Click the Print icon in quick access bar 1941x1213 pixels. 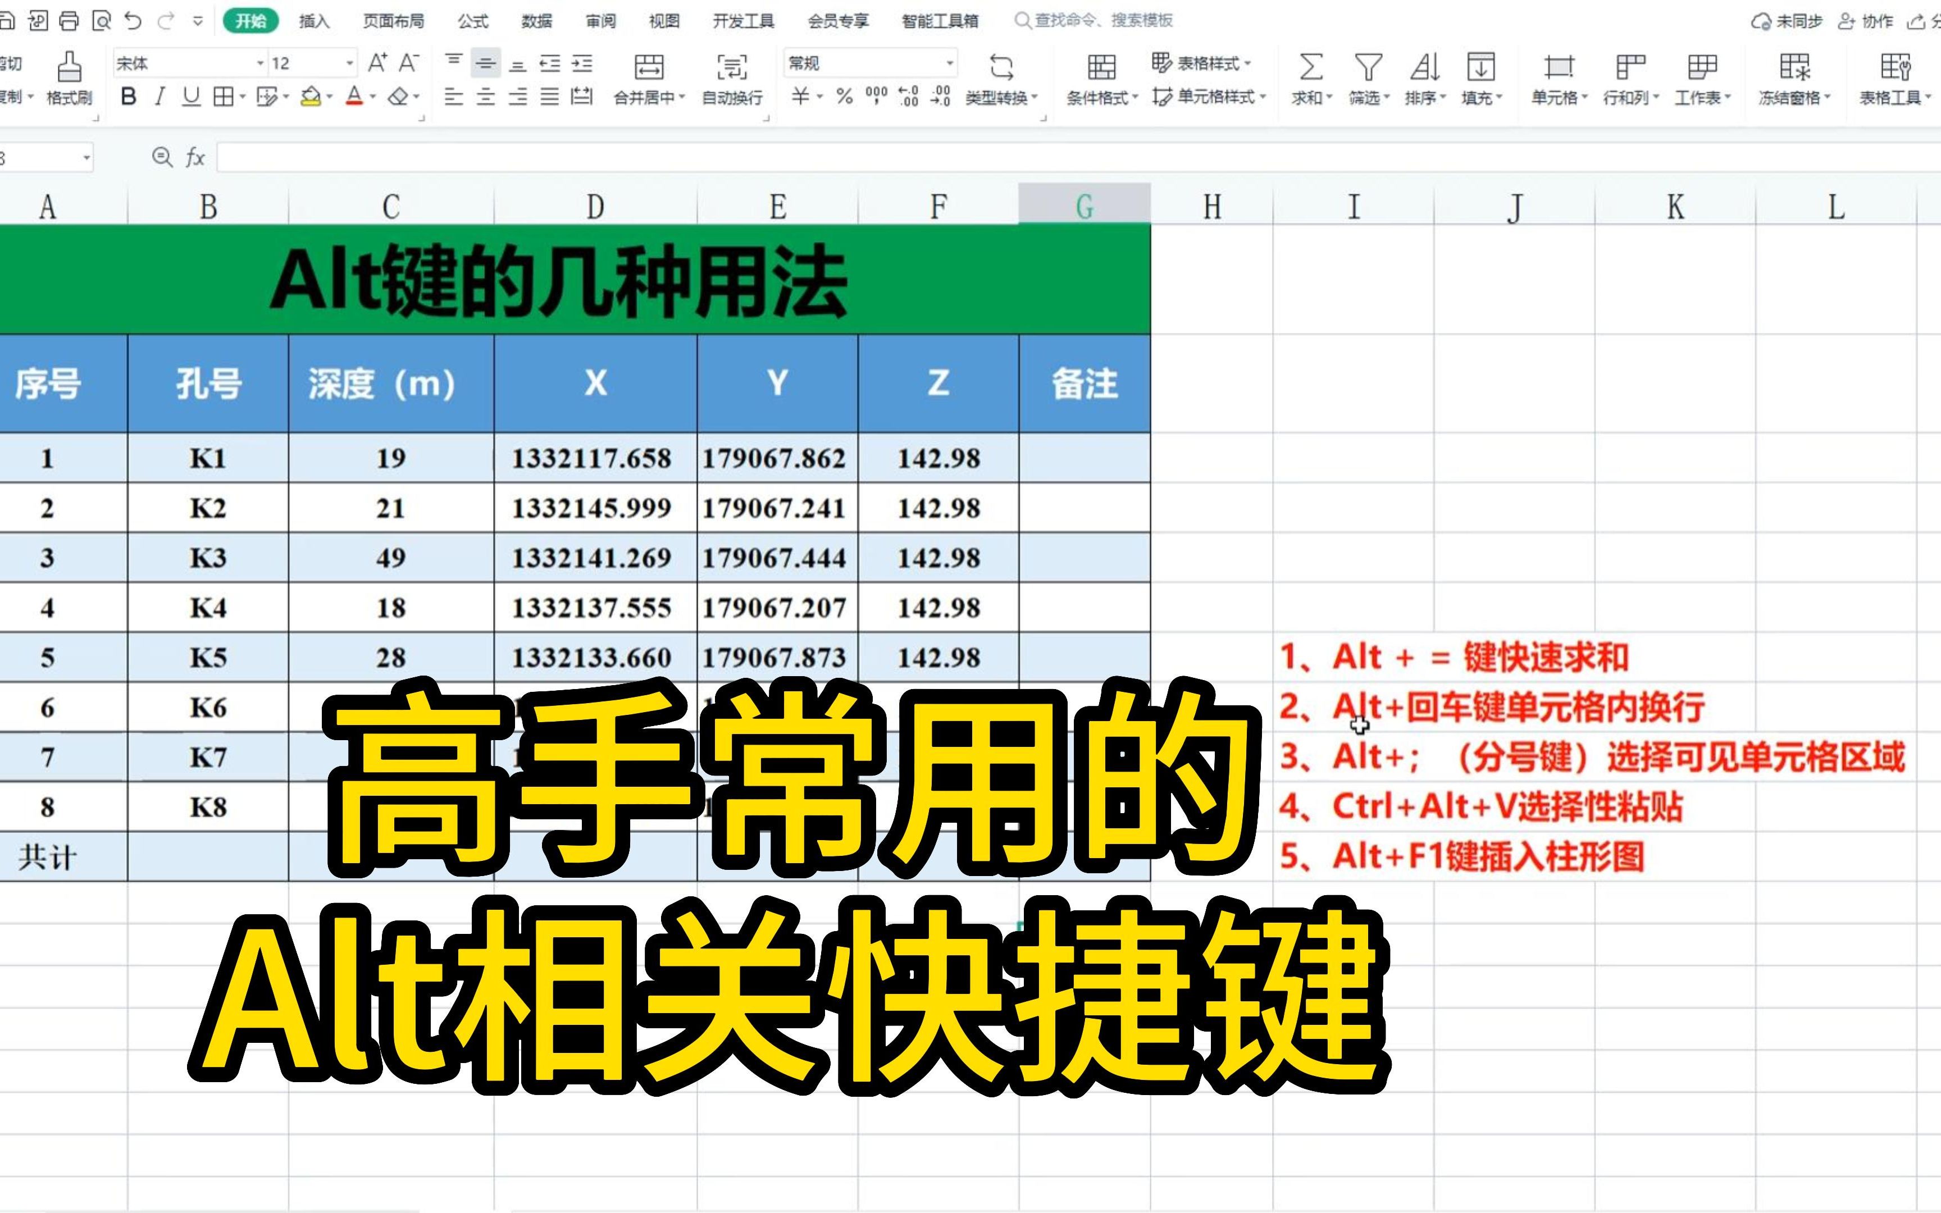tap(70, 21)
